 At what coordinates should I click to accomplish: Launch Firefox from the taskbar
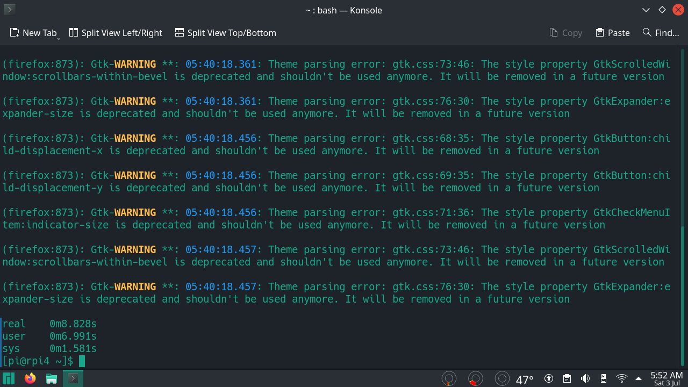[x=30, y=379]
